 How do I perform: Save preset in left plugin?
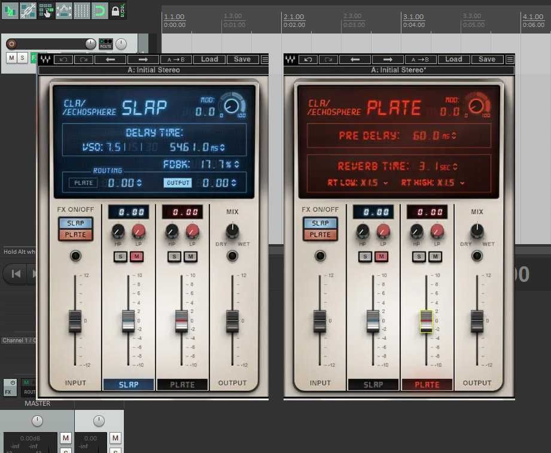[242, 59]
